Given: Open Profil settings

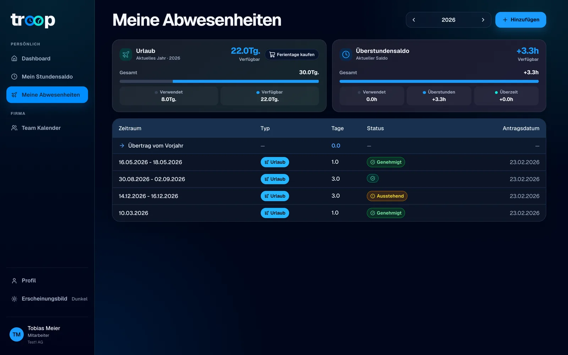Looking at the screenshot, I should pyautogui.click(x=47, y=280).
